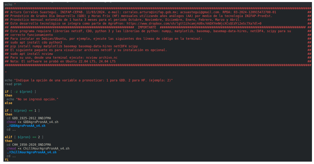The image size is (314, 164).
Task: Place cursor on 'read pron' line
Action: [x=13, y=84]
